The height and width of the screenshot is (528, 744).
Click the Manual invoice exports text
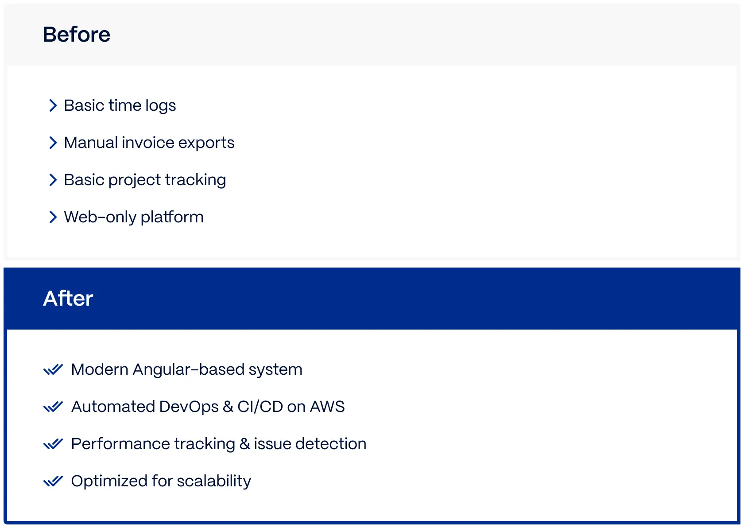(149, 143)
